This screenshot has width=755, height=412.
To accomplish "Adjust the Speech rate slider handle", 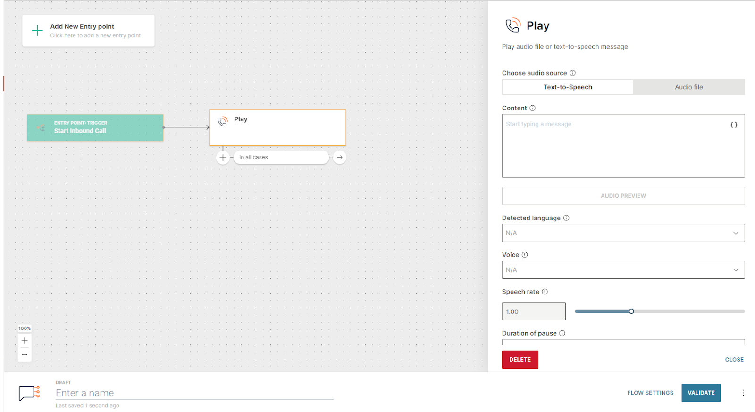I will [631, 311].
